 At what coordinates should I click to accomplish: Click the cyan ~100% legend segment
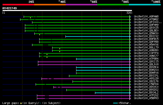pos(145,5)
